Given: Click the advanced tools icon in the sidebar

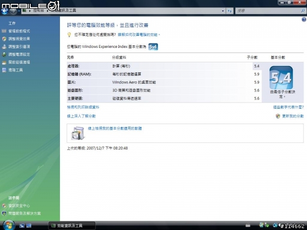Looking at the screenshot, I should click(x=4, y=70).
